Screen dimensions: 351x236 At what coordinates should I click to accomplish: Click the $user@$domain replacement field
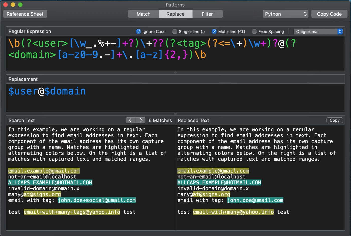click(x=175, y=98)
